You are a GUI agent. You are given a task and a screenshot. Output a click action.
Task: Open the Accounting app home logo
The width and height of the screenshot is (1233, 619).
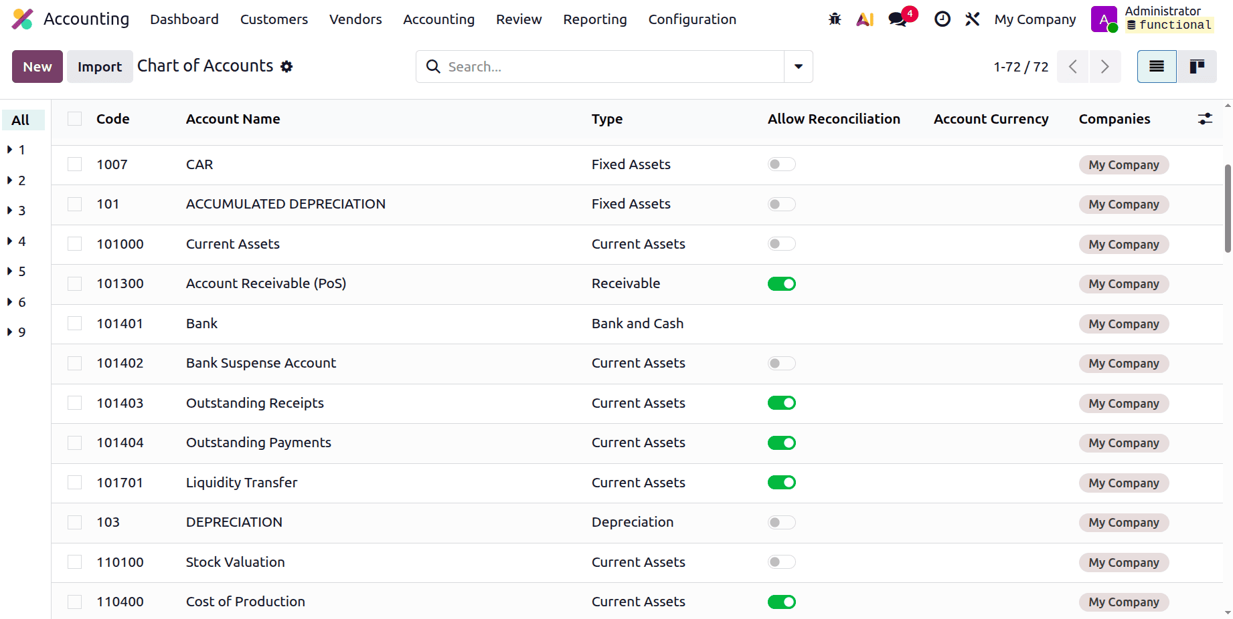coord(23,19)
